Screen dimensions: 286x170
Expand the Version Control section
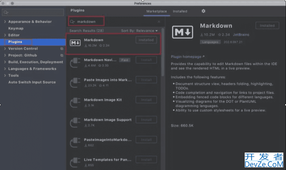[5, 49]
